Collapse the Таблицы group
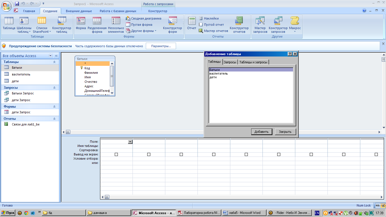 (x=55, y=62)
